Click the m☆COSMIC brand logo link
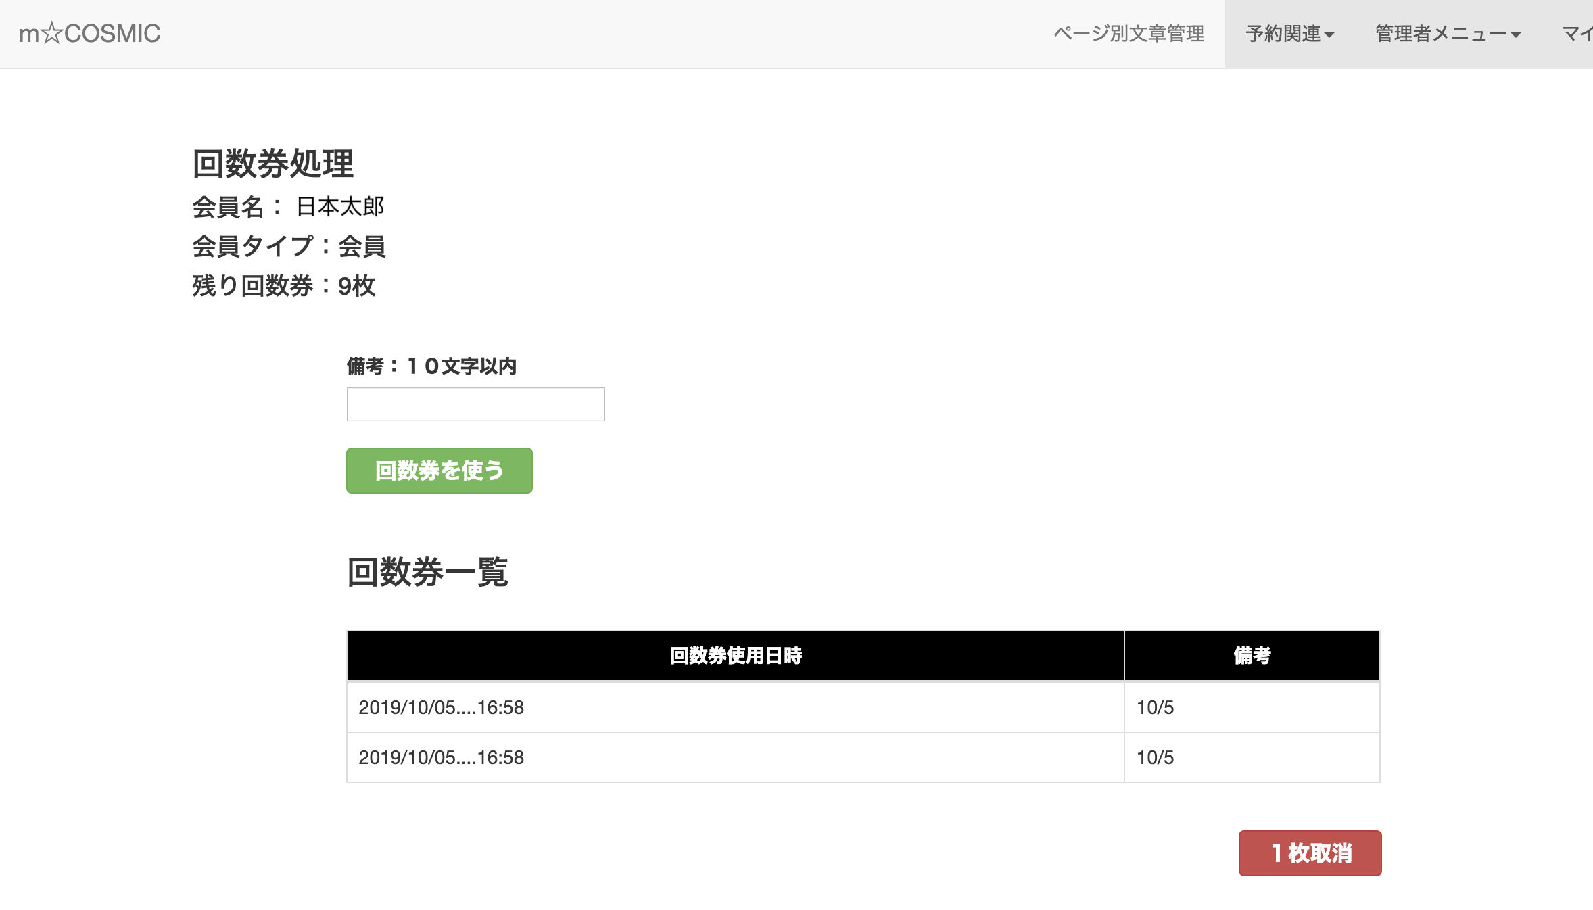The image size is (1593, 910). coord(90,33)
